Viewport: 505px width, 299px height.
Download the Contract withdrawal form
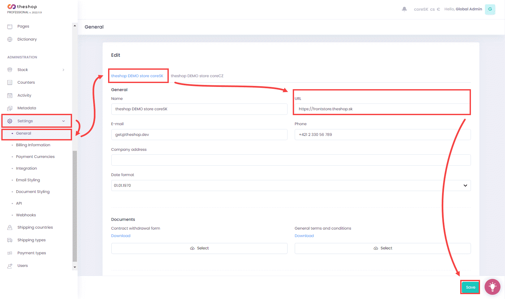pyautogui.click(x=121, y=236)
